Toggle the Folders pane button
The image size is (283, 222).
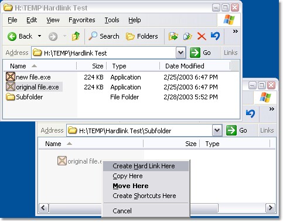142,36
